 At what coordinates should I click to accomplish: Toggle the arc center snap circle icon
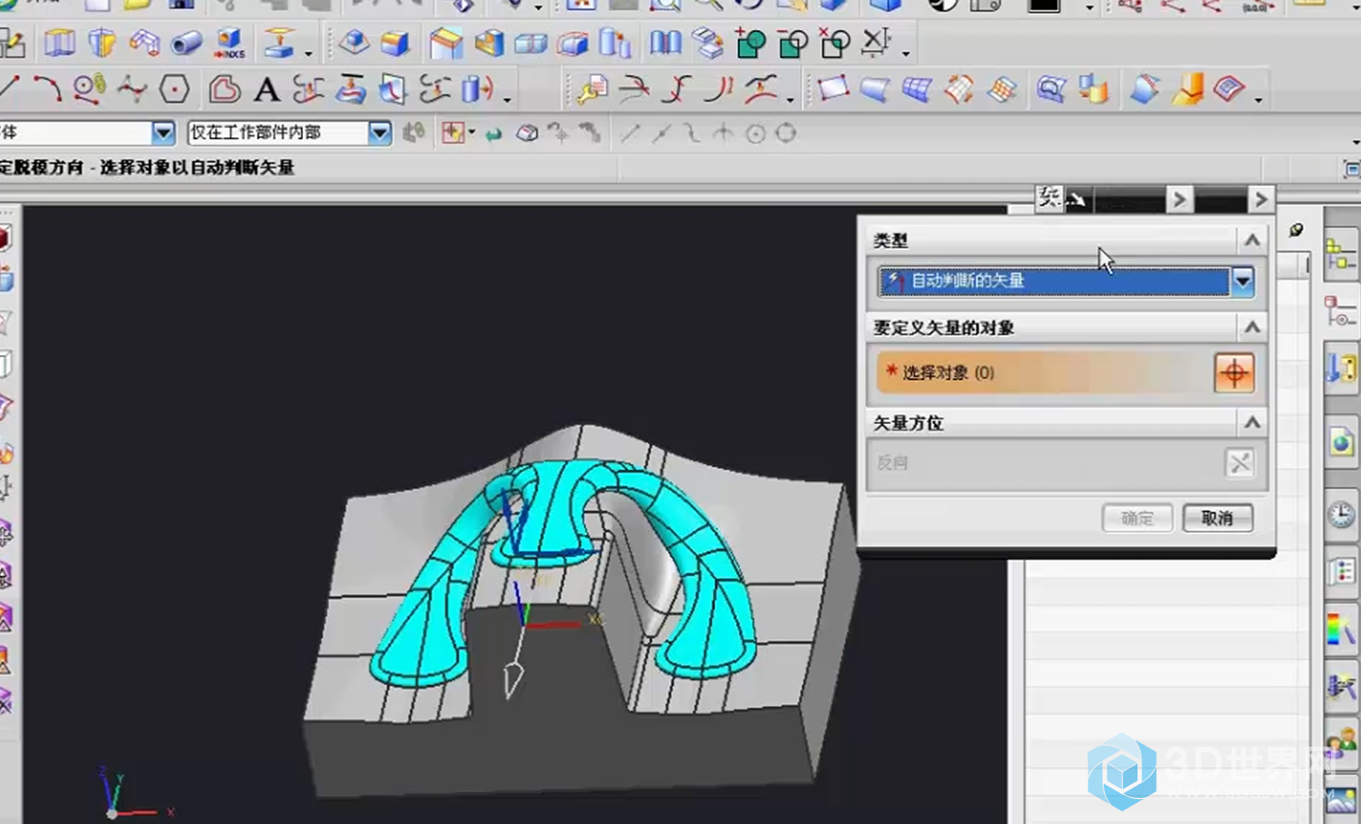click(x=755, y=133)
